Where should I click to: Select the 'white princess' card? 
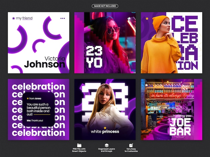[105, 109]
